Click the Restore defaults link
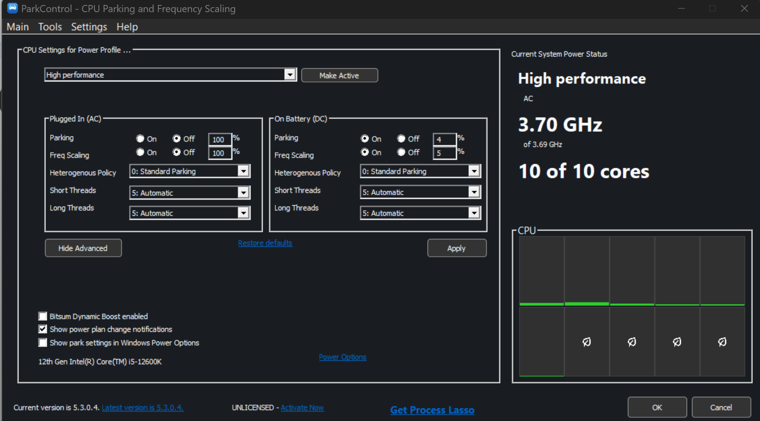Image resolution: width=760 pixels, height=421 pixels. tap(265, 243)
